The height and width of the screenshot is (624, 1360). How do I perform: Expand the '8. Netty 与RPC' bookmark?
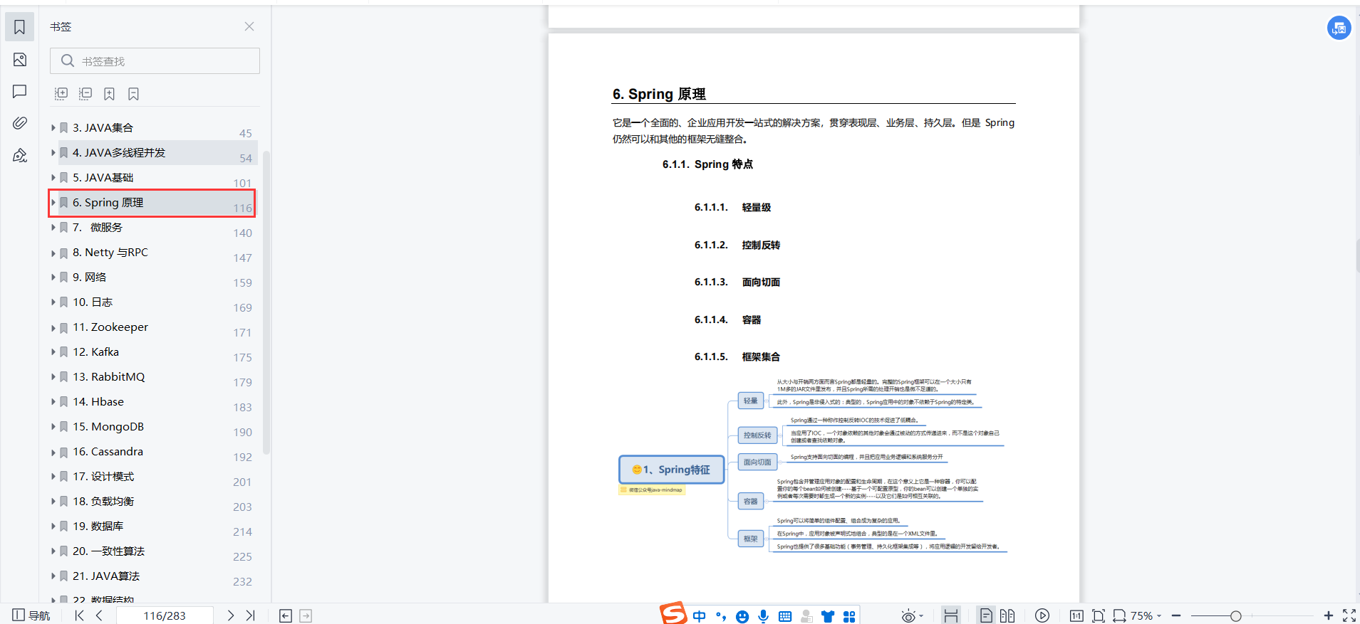53,252
